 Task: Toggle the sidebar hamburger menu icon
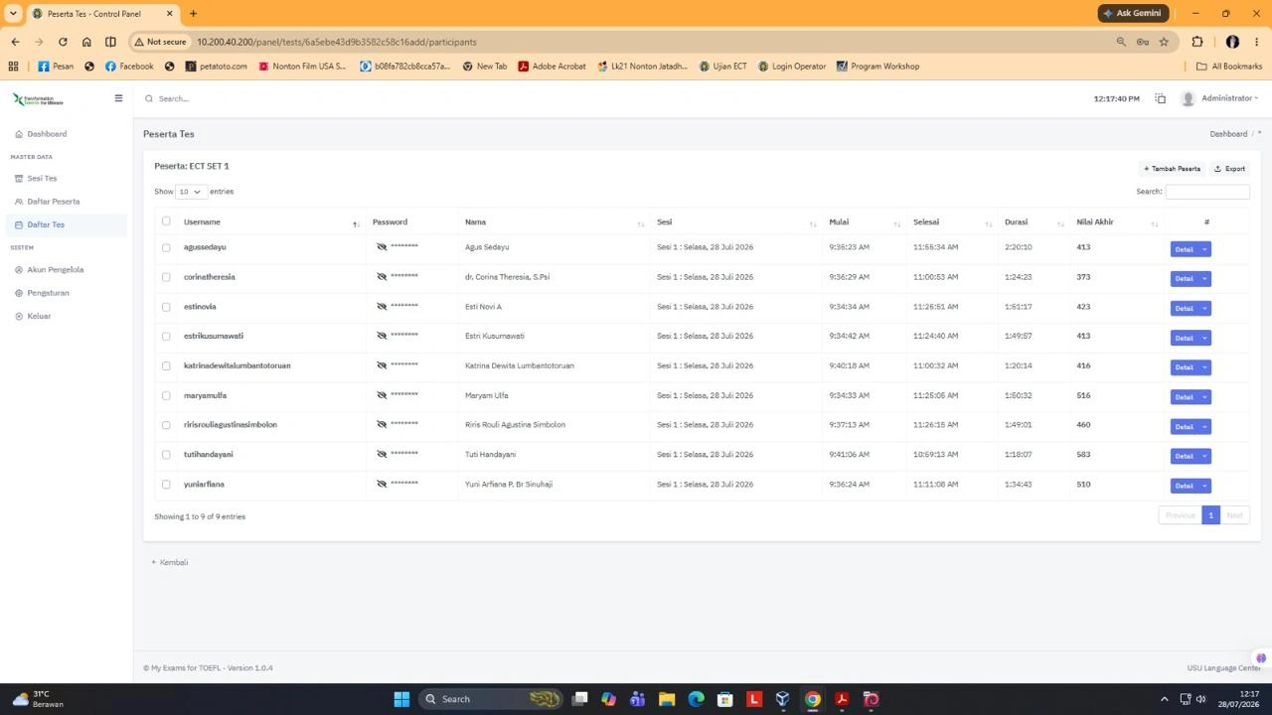point(118,98)
